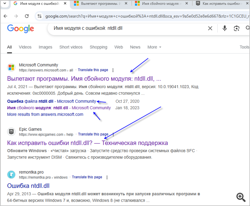The width and height of the screenshot is (250, 206).
Task: Translate the Epic Games result page
Action: (93, 134)
